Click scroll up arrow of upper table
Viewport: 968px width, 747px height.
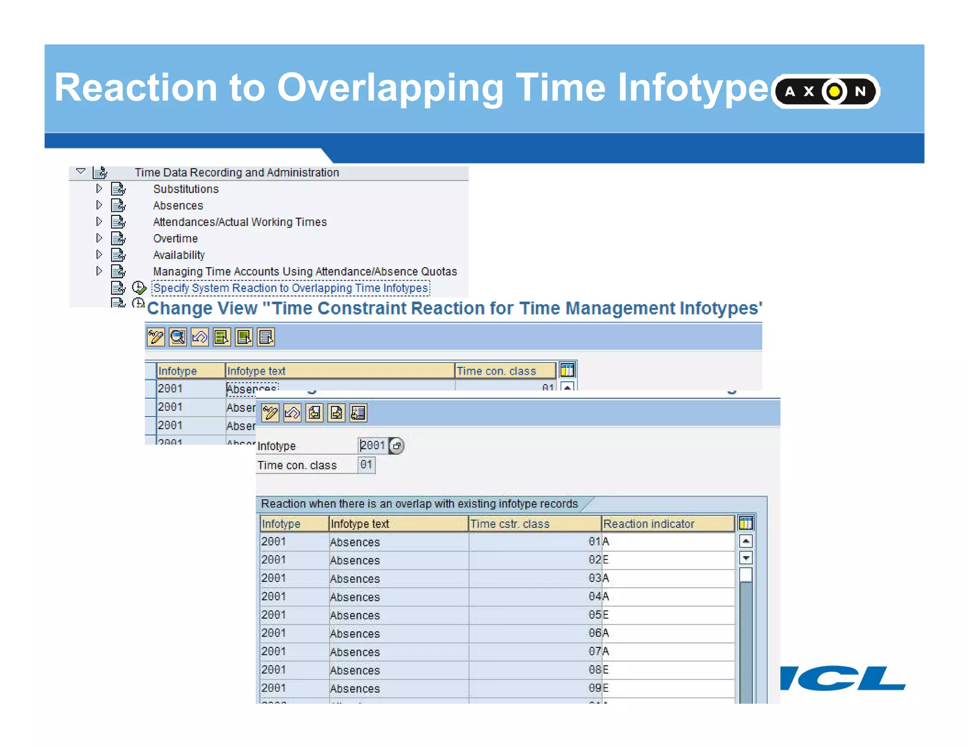click(567, 386)
